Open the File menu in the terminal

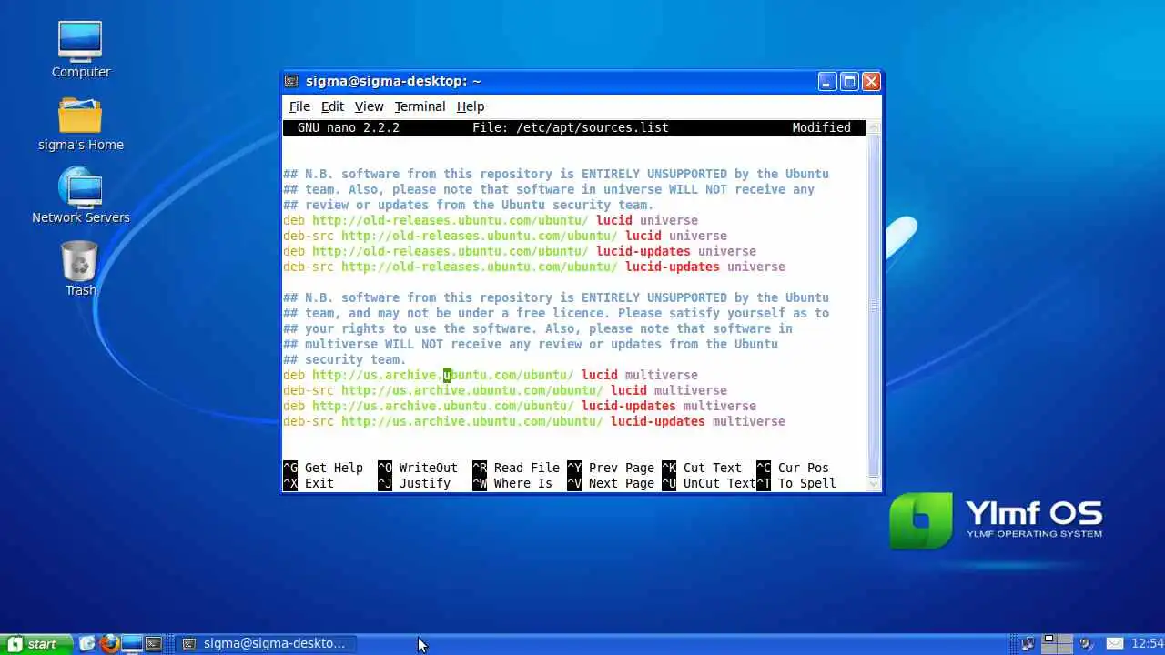[299, 106]
